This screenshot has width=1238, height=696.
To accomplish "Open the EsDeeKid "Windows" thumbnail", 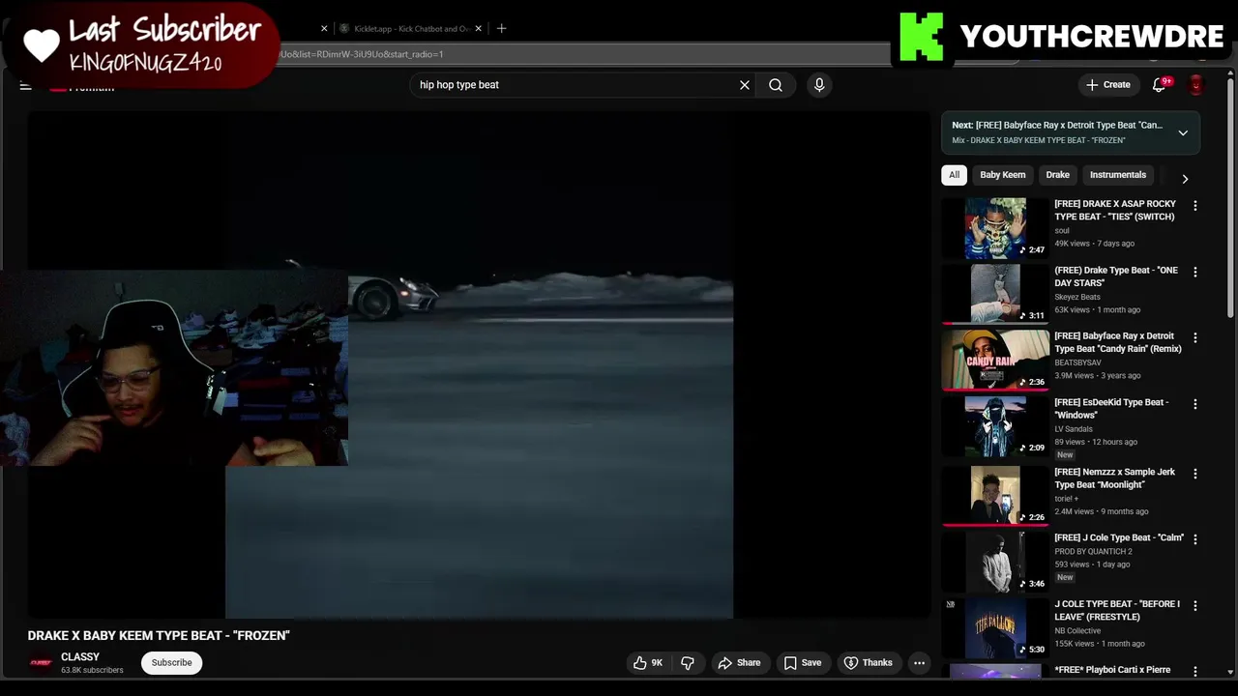I will pos(995,425).
